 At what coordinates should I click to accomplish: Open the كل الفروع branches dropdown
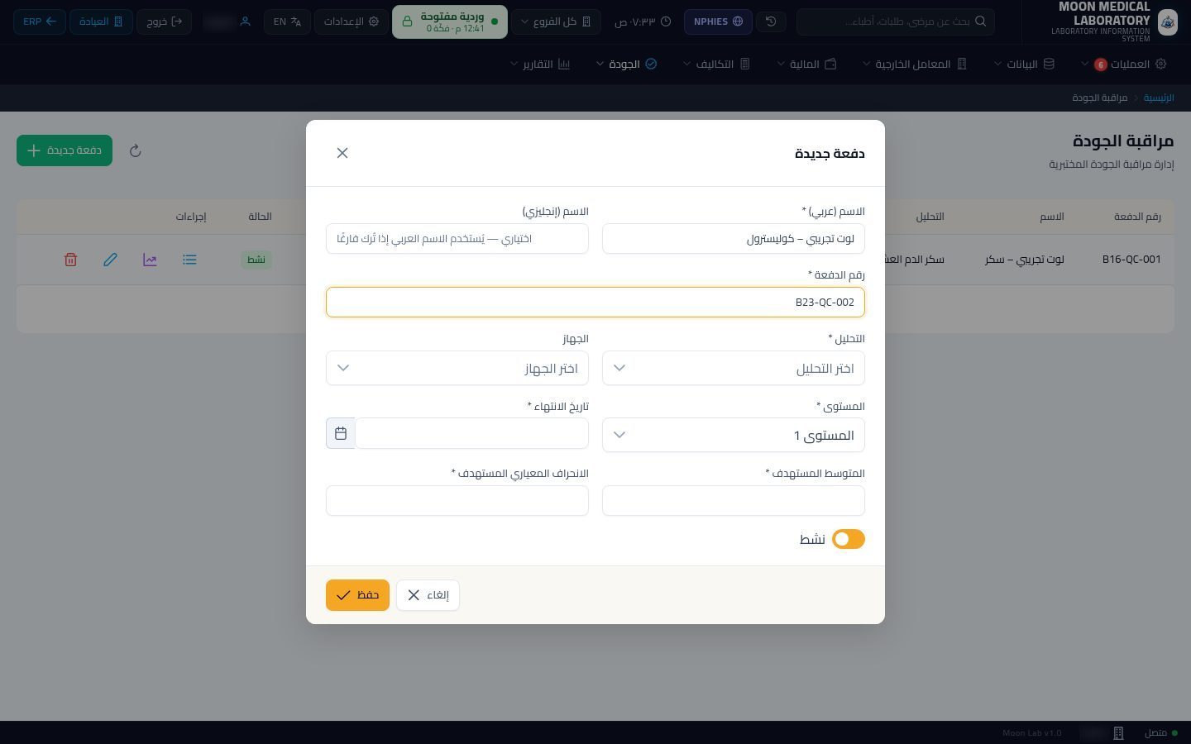click(557, 21)
